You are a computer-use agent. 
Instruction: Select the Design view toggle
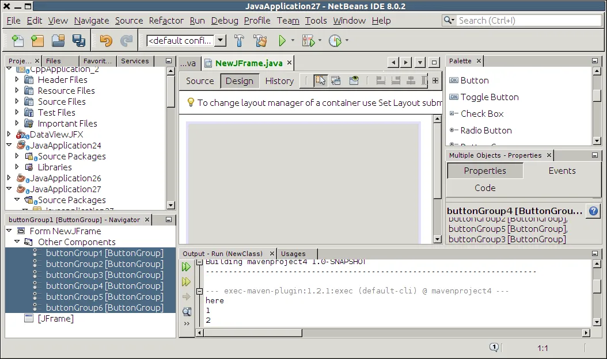point(239,81)
